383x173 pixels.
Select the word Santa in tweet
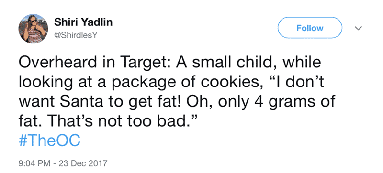click(81, 102)
